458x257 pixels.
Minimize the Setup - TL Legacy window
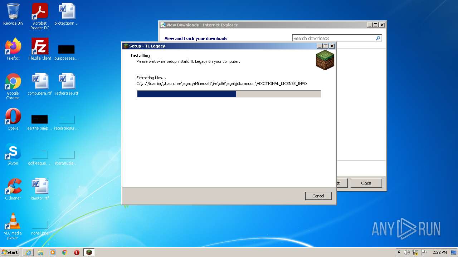[320, 46]
